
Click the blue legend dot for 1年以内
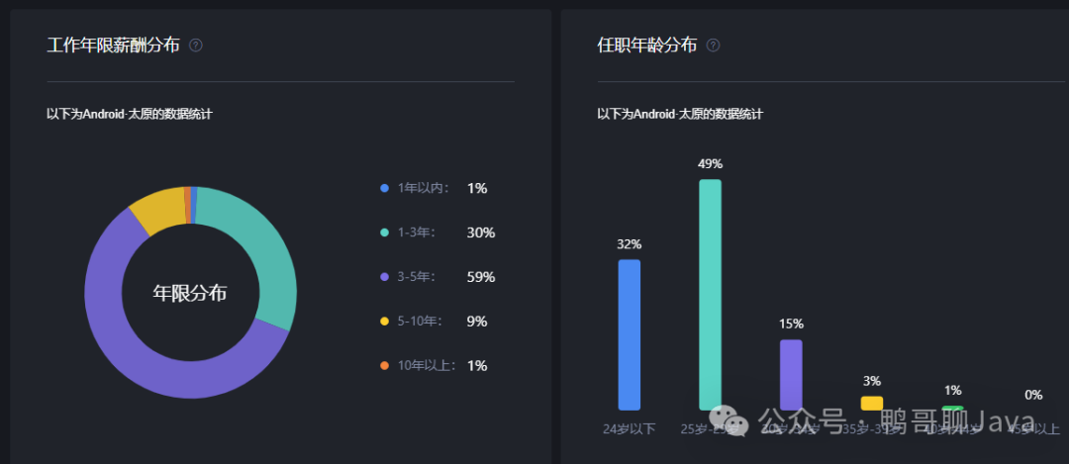(x=384, y=188)
